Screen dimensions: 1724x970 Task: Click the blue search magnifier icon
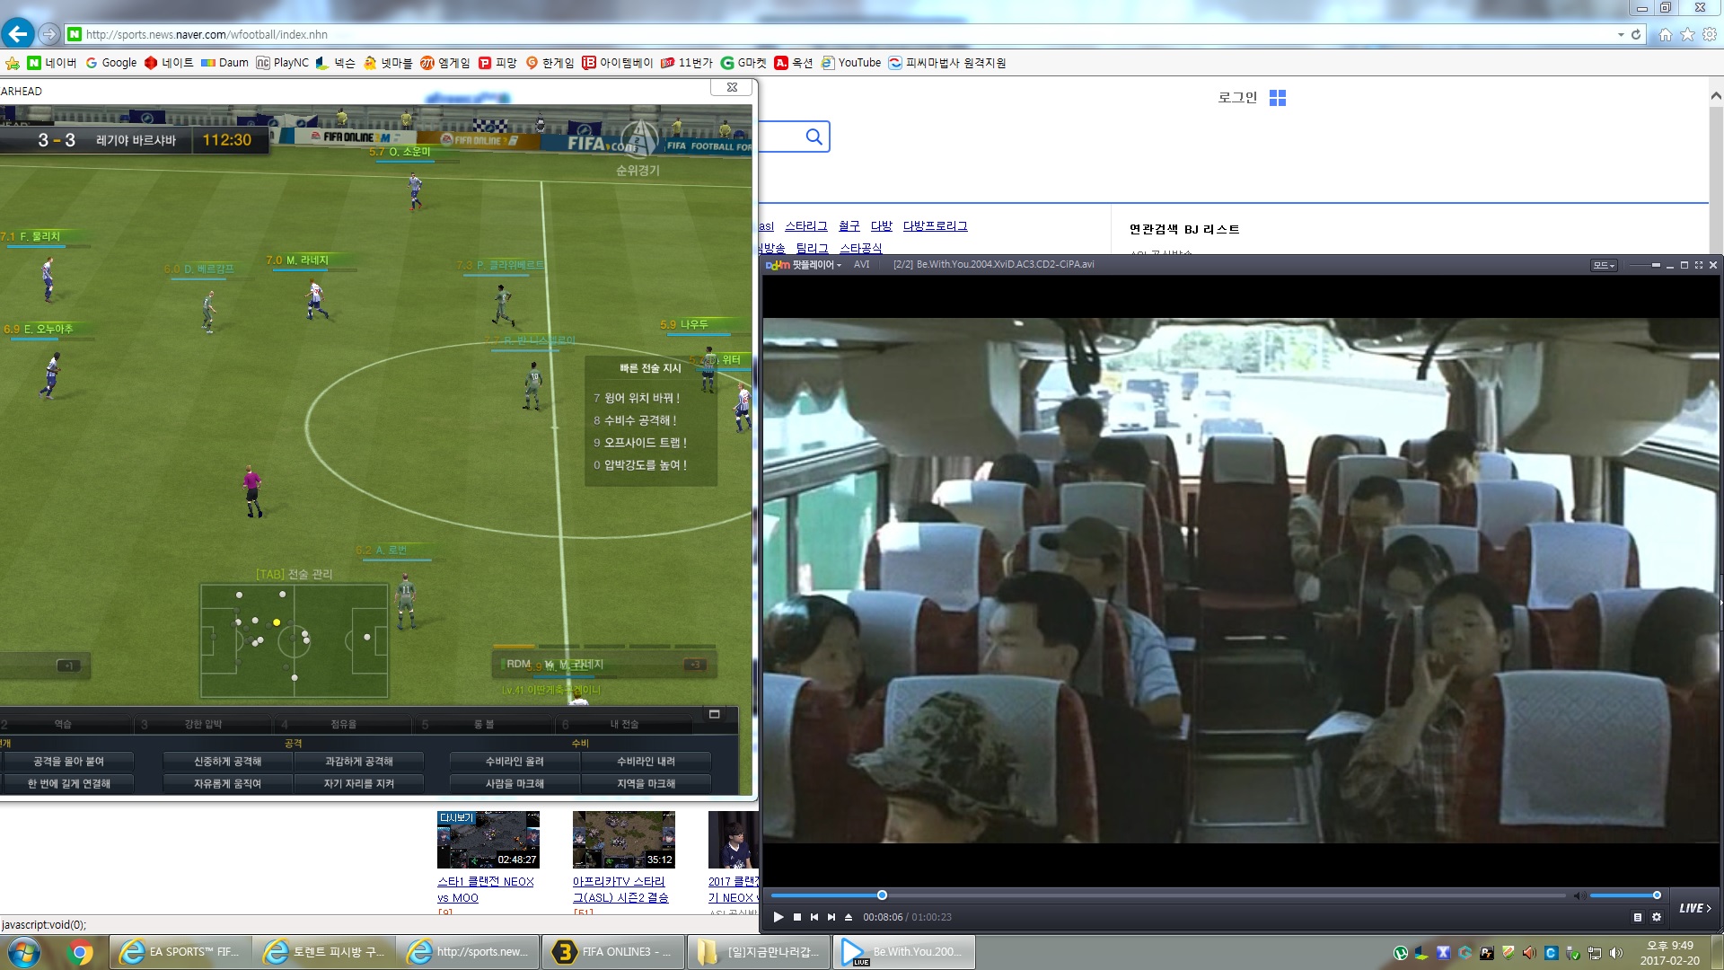tap(814, 137)
